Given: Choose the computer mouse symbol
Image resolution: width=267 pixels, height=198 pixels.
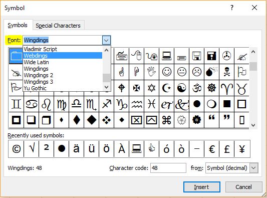Looking at the screenshot, I should point(137,56).
